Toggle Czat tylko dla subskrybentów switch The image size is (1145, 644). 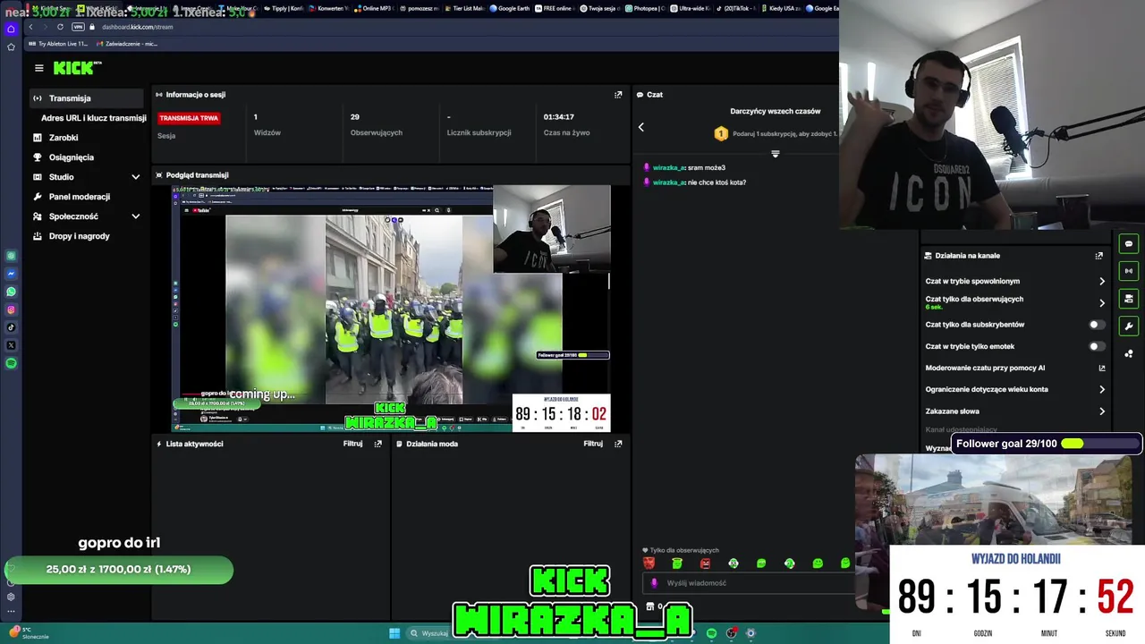[1096, 325]
